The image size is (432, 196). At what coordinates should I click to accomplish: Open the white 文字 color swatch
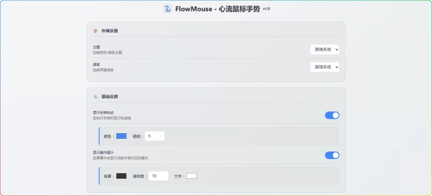click(192, 176)
